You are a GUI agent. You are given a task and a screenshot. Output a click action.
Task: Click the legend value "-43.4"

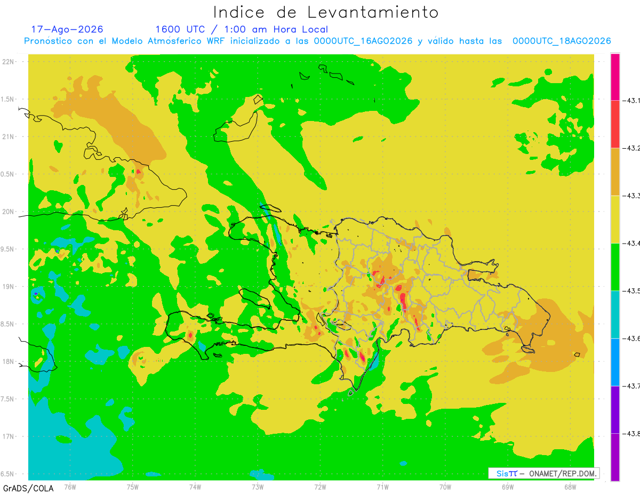coord(631,243)
